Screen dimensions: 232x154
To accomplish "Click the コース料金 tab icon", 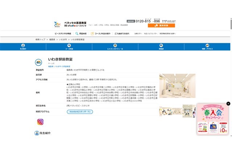I will (x=69, y=45).
